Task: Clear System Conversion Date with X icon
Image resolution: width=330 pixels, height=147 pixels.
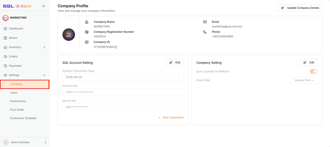Action: [x=179, y=78]
